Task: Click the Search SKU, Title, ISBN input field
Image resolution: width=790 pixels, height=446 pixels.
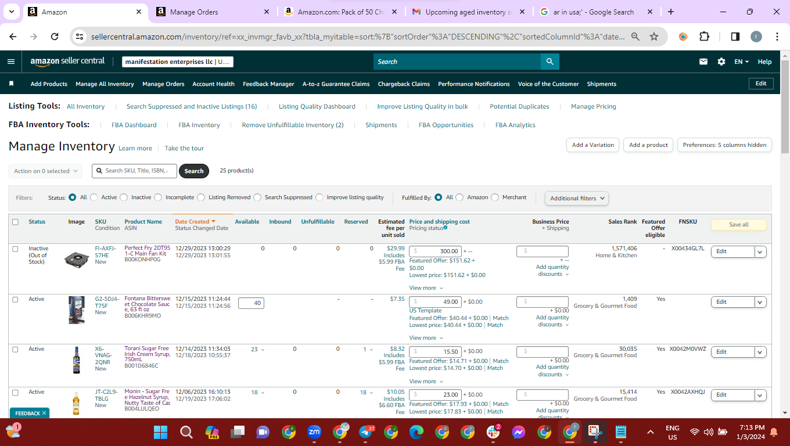Action: pos(134,171)
